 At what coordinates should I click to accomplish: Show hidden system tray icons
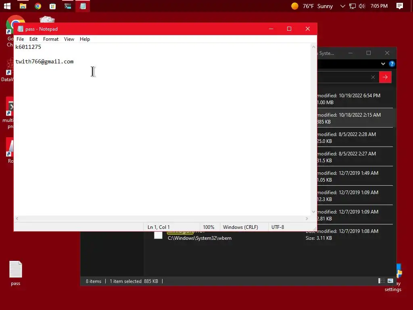tap(342, 6)
